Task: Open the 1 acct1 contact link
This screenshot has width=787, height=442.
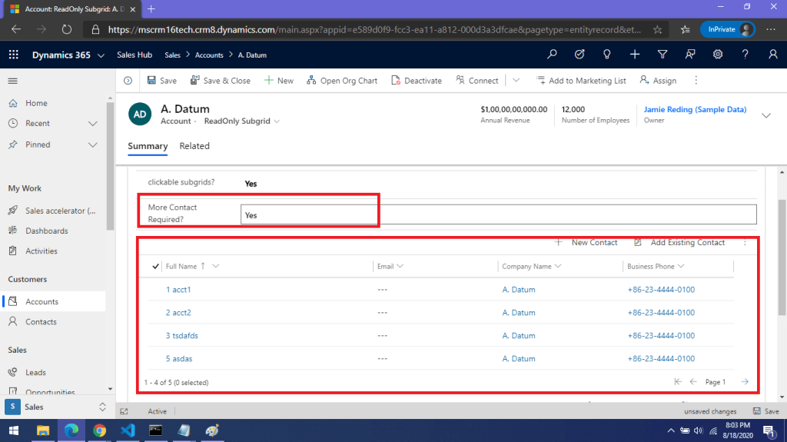Action: pyautogui.click(x=178, y=290)
